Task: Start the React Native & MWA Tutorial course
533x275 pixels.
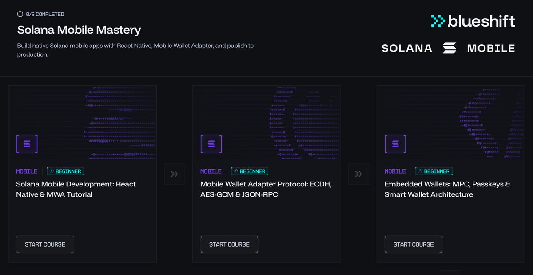Action: coord(45,244)
